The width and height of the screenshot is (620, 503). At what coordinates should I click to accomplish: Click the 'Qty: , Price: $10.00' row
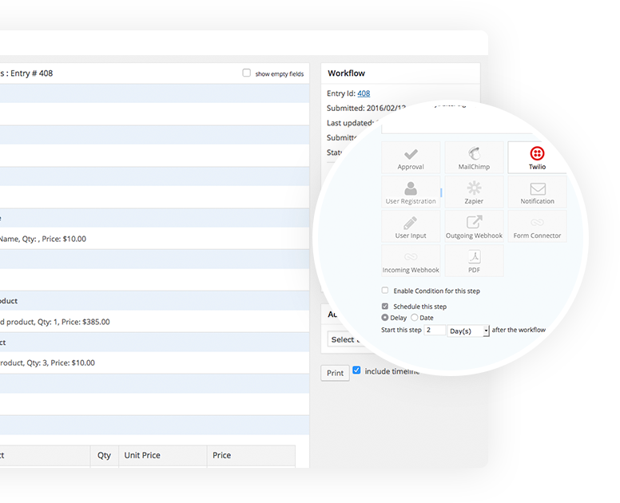click(x=155, y=239)
